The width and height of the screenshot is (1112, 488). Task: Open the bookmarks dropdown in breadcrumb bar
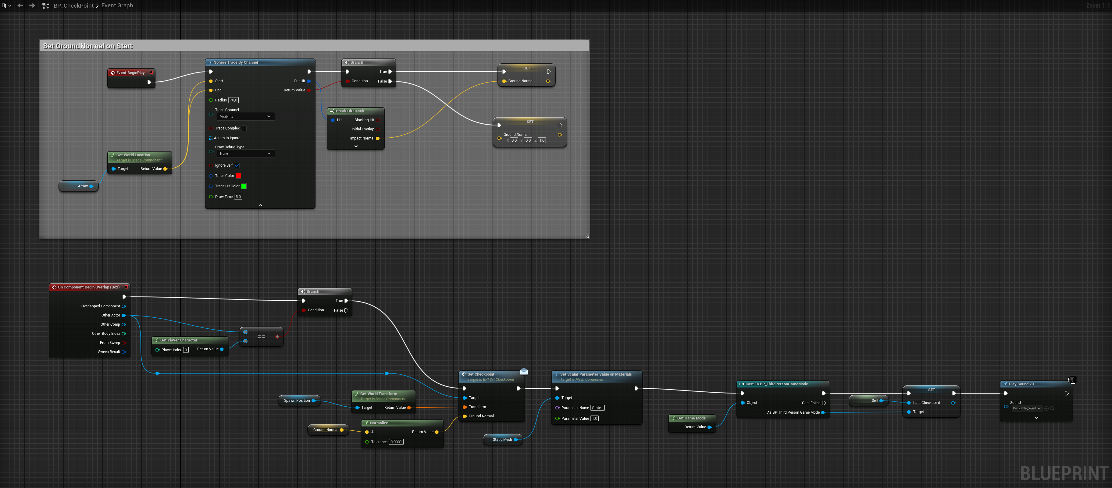click(x=6, y=5)
